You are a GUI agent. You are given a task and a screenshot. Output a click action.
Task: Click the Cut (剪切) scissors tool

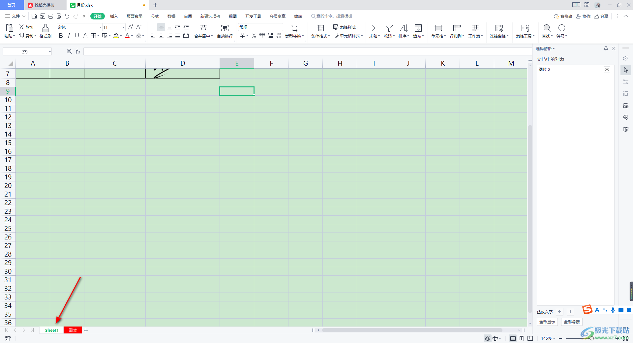26,27
